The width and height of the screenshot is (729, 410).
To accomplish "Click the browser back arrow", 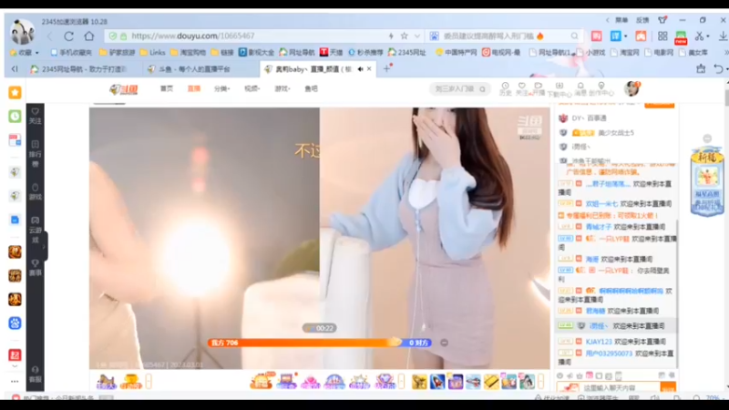I will tap(50, 36).
